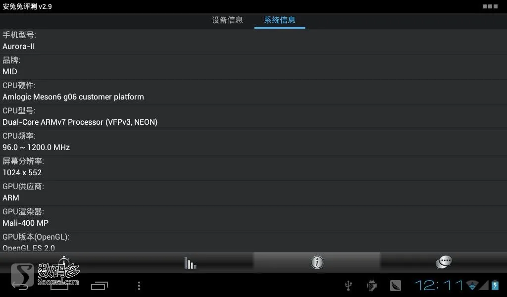Screen dimensions: 507x297
Task: Tap the Android debug status icon
Action: pos(372,285)
